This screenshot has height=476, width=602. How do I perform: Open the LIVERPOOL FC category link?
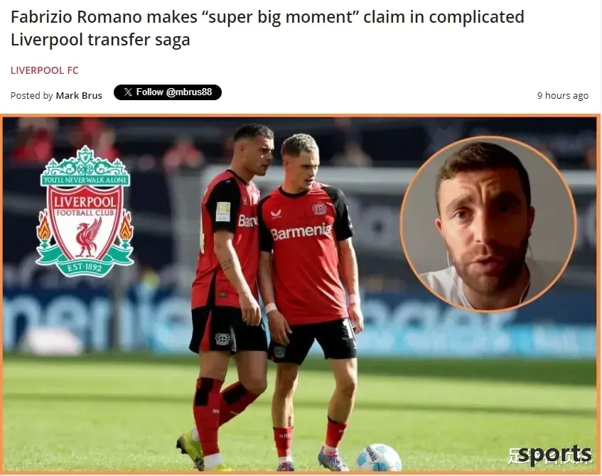click(45, 70)
